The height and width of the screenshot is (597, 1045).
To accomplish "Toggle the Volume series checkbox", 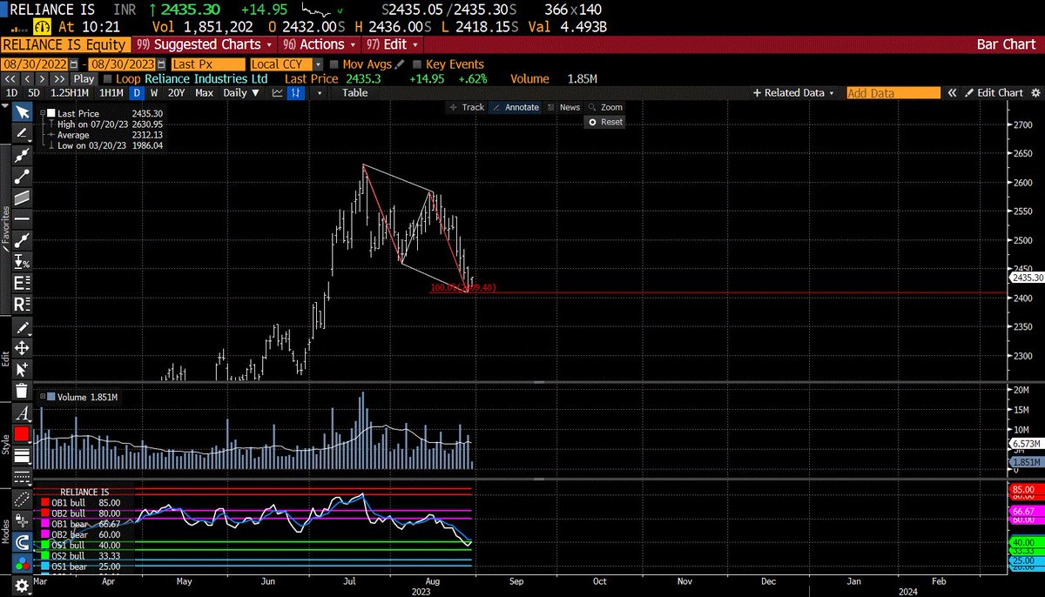I will (x=51, y=397).
